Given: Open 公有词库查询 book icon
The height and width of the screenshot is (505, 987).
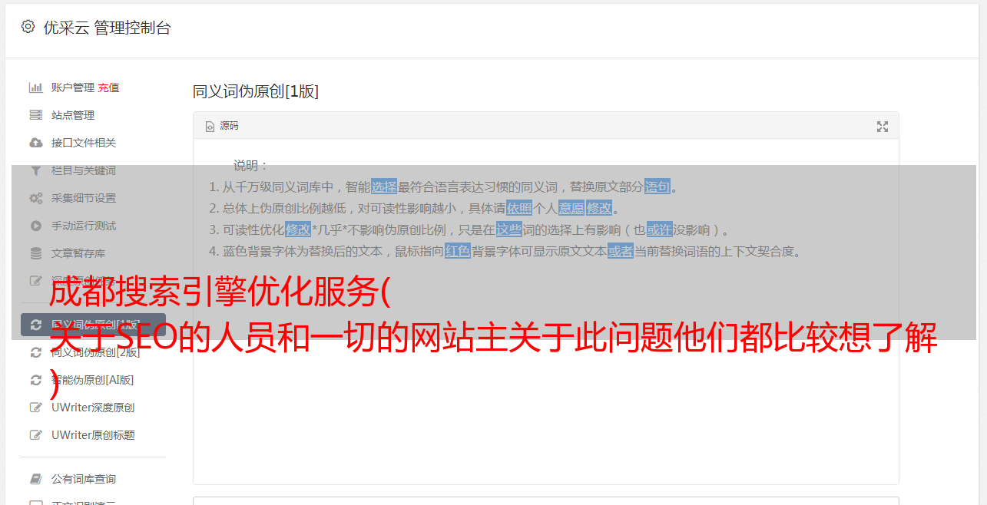Looking at the screenshot, I should pos(35,479).
